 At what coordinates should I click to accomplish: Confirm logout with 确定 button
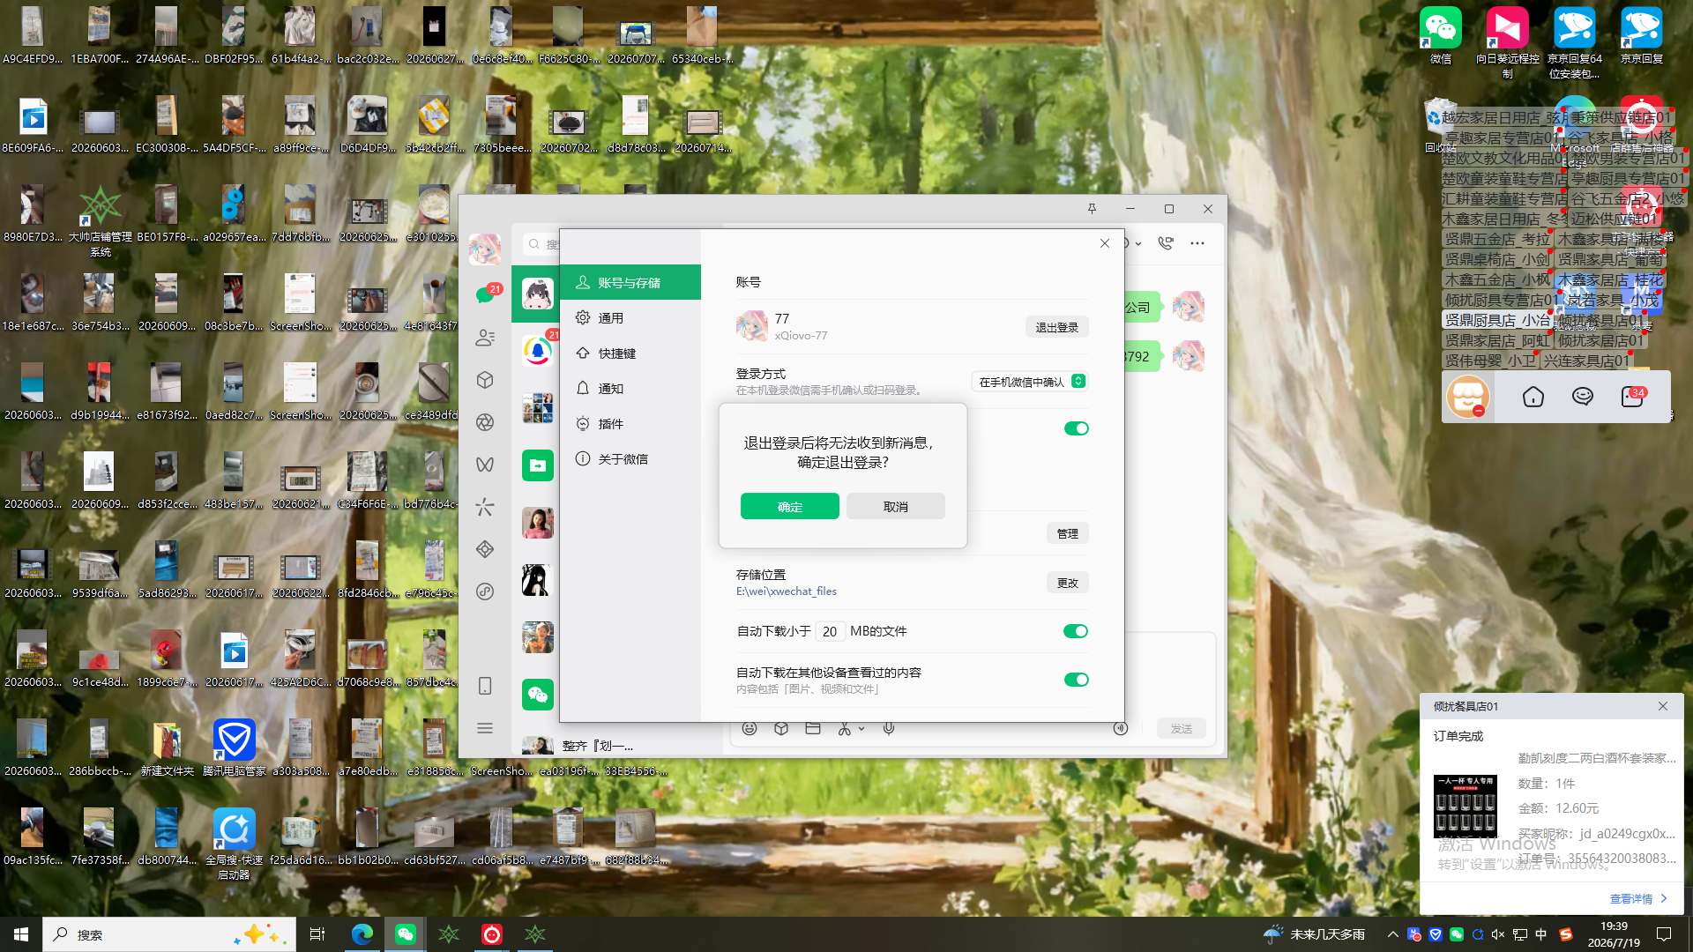point(790,507)
